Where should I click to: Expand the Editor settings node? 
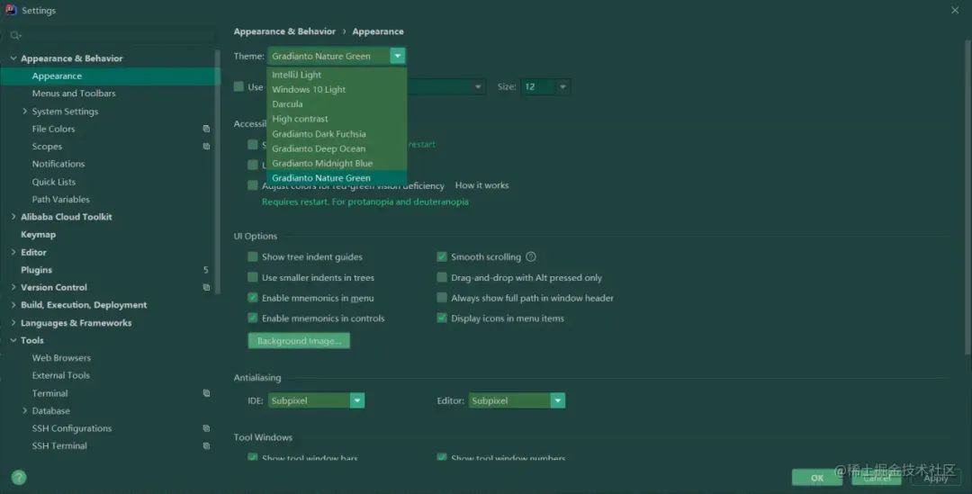pos(13,252)
